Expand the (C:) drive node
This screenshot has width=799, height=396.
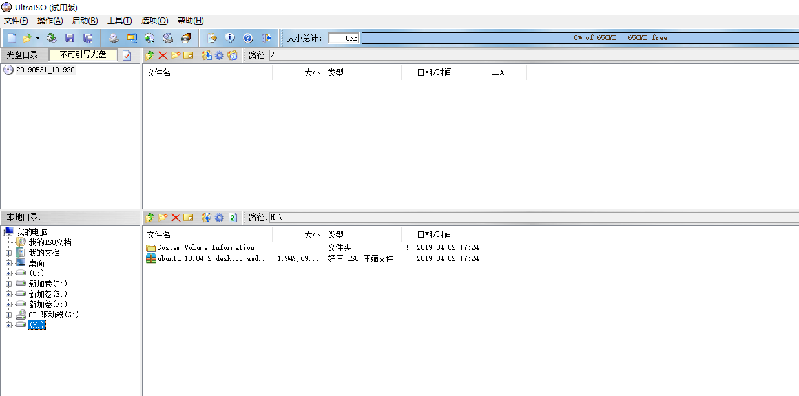point(8,273)
